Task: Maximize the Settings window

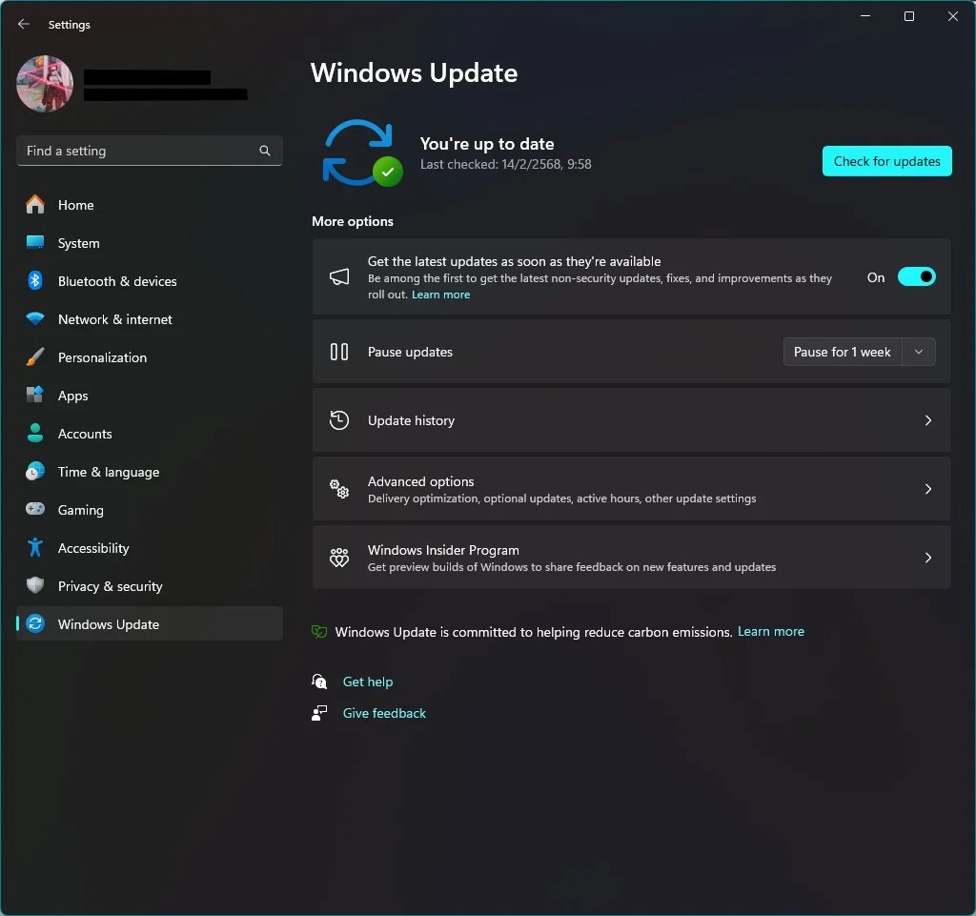Action: coord(908,16)
